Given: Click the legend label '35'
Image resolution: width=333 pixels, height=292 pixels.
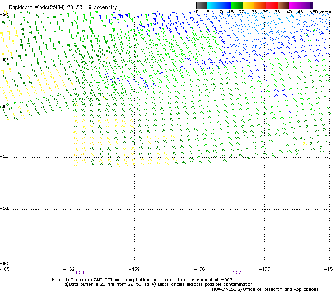Looking at the screenshot, I should click(277, 12).
